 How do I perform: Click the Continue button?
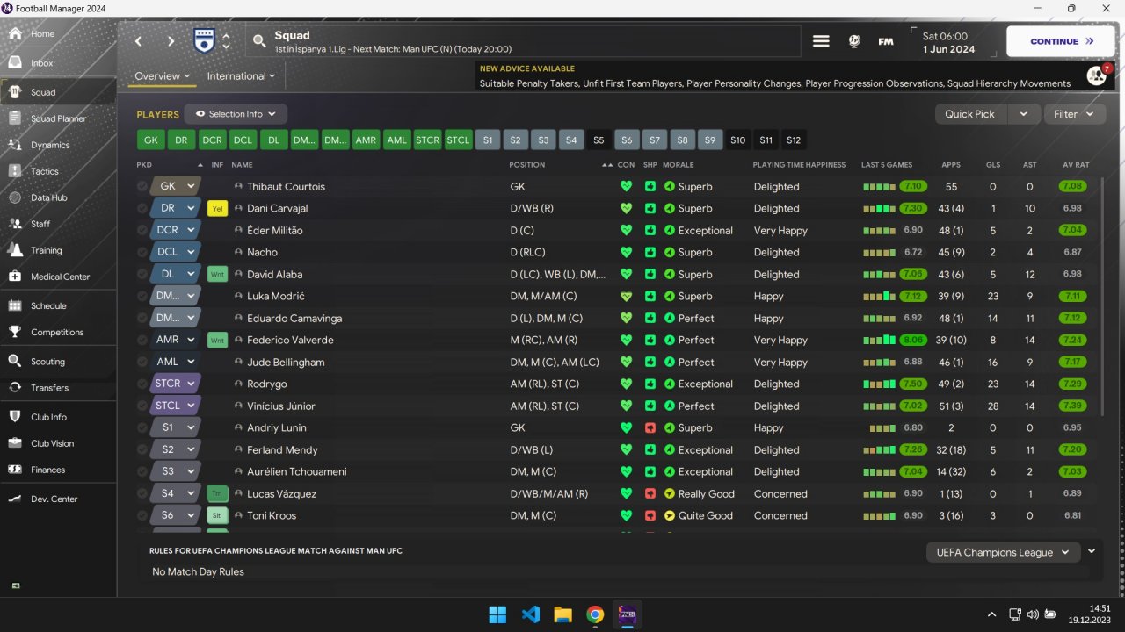1060,41
